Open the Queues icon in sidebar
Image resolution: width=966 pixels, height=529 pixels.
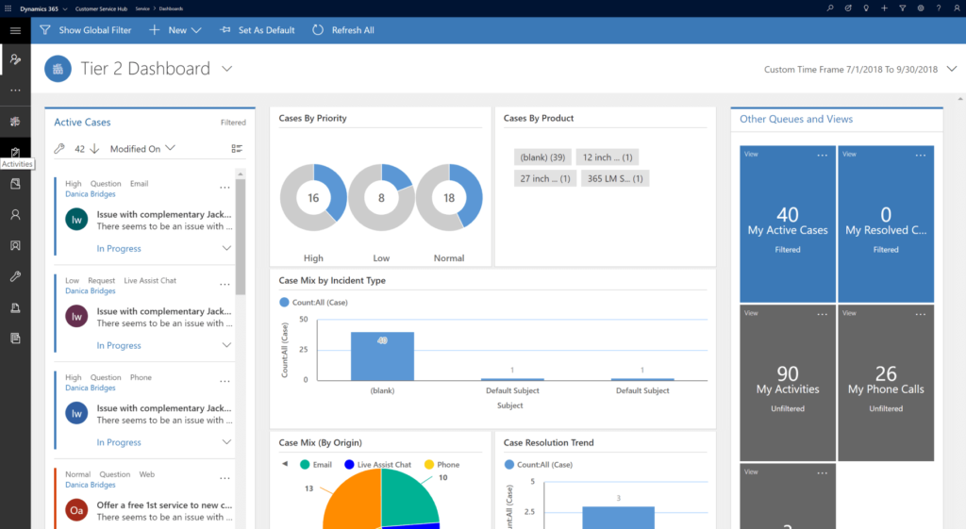pos(15,307)
